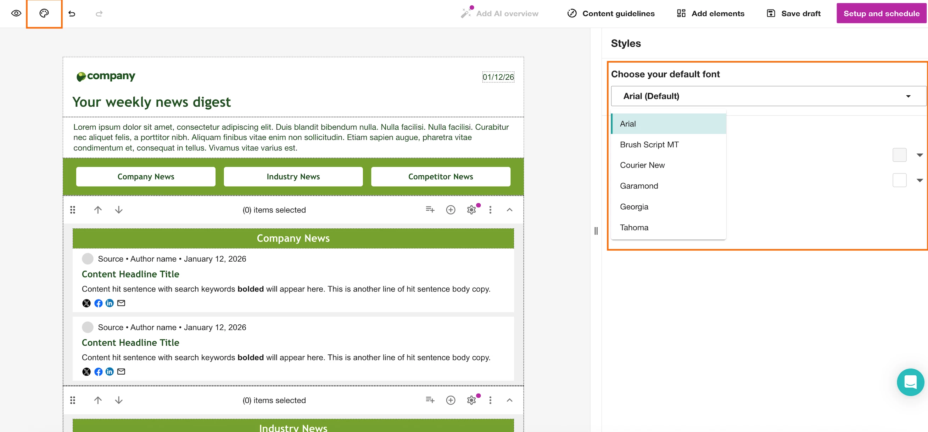Image resolution: width=928 pixels, height=432 pixels.
Task: Select Georgia from the font list
Action: click(x=634, y=207)
